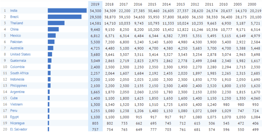Click the Thailand country link

click(x=16, y=23)
